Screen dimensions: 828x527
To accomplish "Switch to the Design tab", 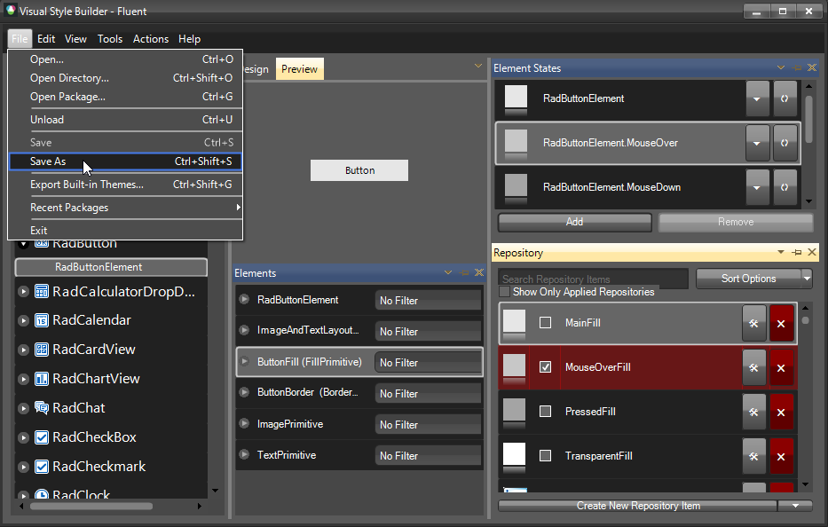I will click(256, 68).
